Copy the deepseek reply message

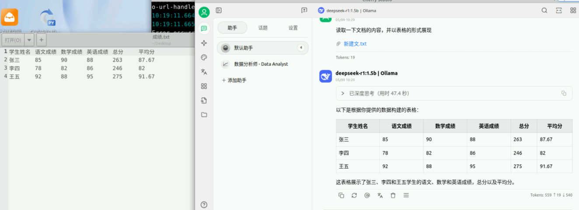pyautogui.click(x=341, y=196)
